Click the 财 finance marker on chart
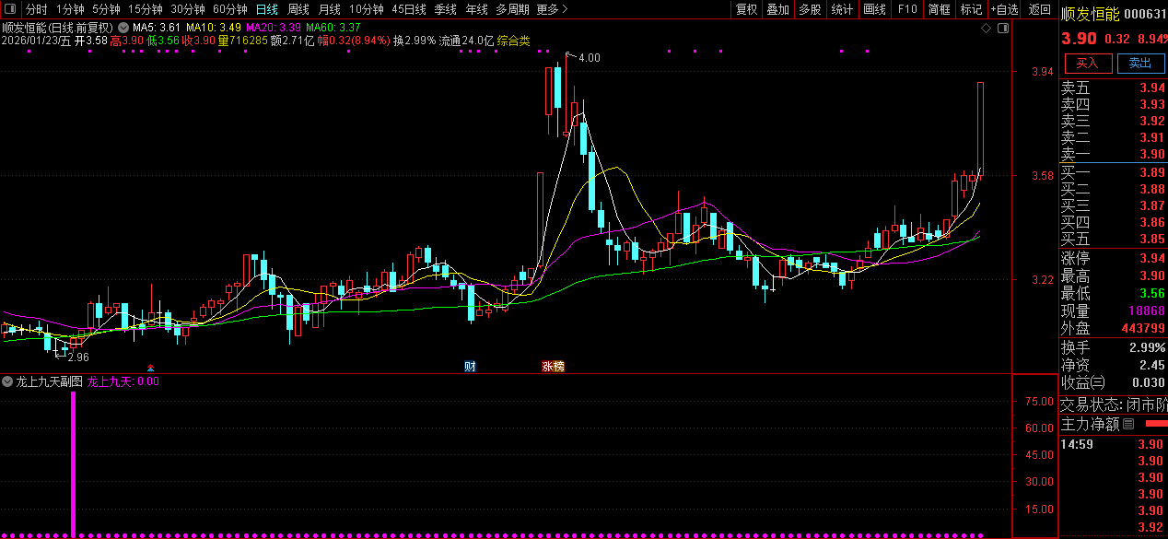1168x539 pixels. coord(470,366)
